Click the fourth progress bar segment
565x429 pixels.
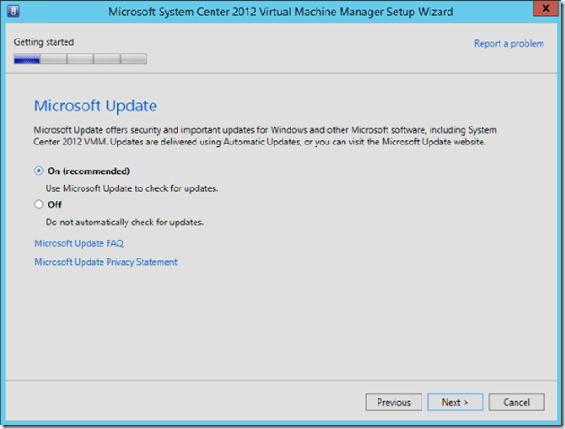[x=107, y=59]
